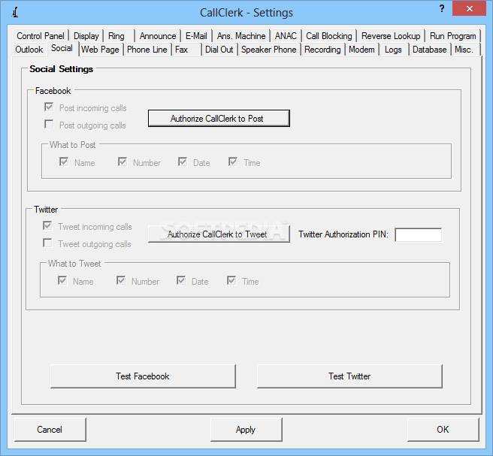Switch to the Control Panel tab
Screen dimensions: 493x456
pyautogui.click(x=41, y=36)
